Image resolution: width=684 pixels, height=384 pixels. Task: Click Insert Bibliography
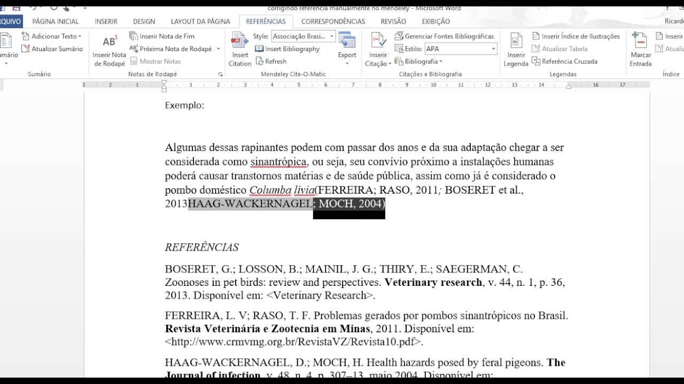[287, 49]
